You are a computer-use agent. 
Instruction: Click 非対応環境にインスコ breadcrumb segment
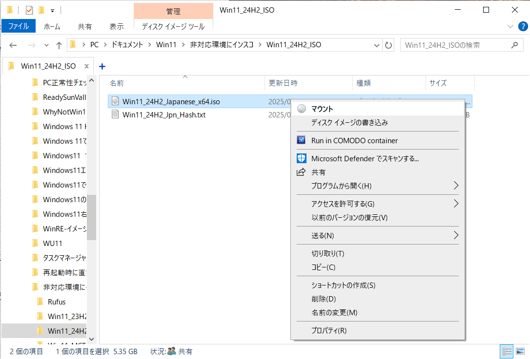pos(222,44)
